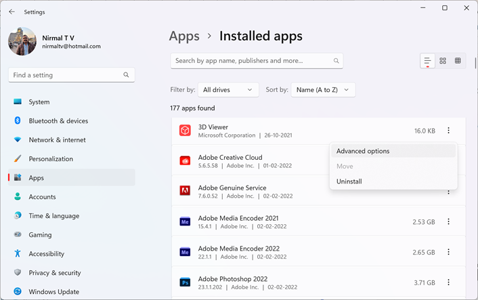The height and width of the screenshot is (300, 478).
Task: Open more options for Adobe Photoshop 2022
Action: click(x=448, y=282)
